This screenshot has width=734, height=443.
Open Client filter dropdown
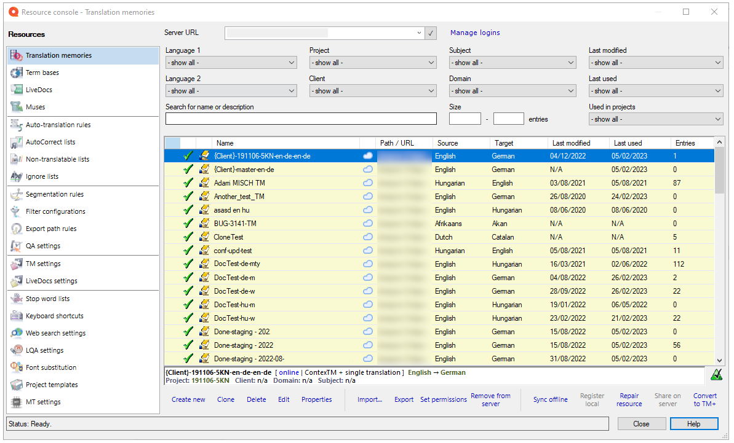click(373, 91)
